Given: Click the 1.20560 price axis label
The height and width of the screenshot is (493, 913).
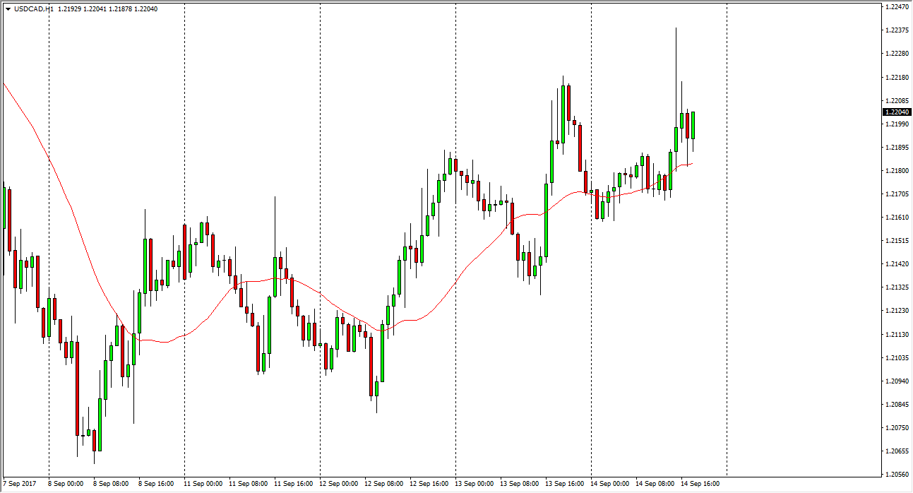Looking at the screenshot, I should (895, 475).
